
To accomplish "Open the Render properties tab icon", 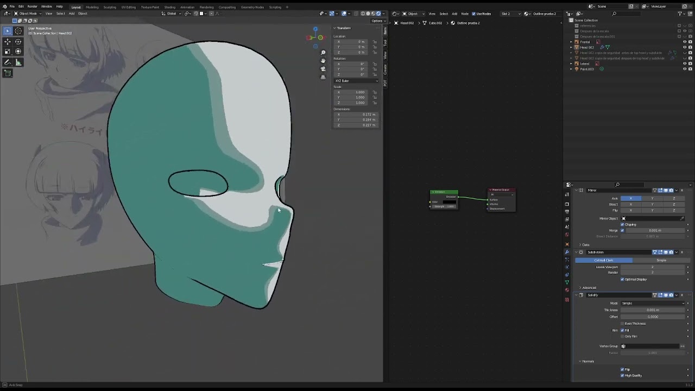I will 567,204.
